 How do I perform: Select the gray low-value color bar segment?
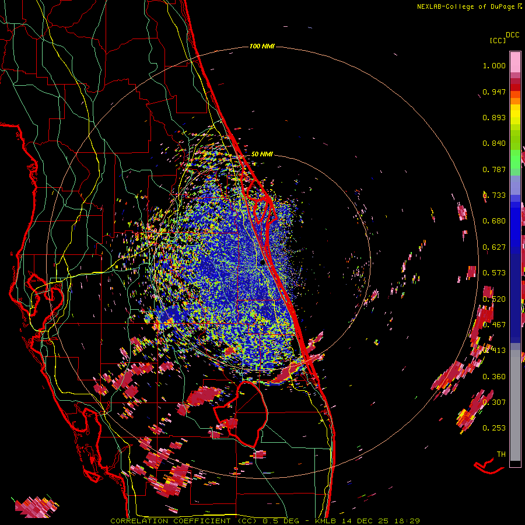pos(515,405)
